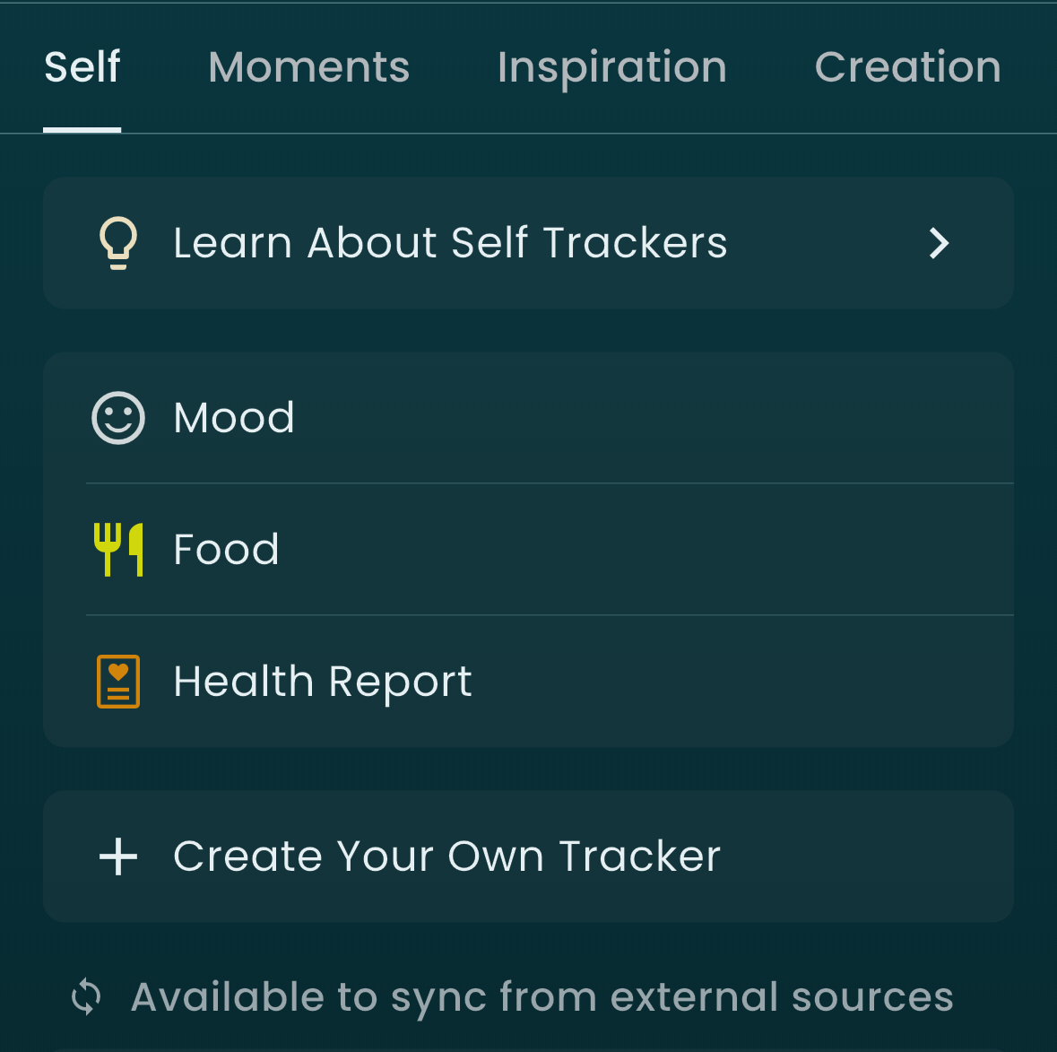Screen dimensions: 1057x1052
Task: Click the plus icon to add tracker
Action: [x=118, y=856]
